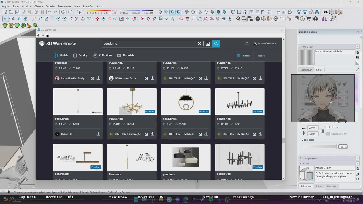
Task: Open the Filters panel
Action: tap(244, 56)
